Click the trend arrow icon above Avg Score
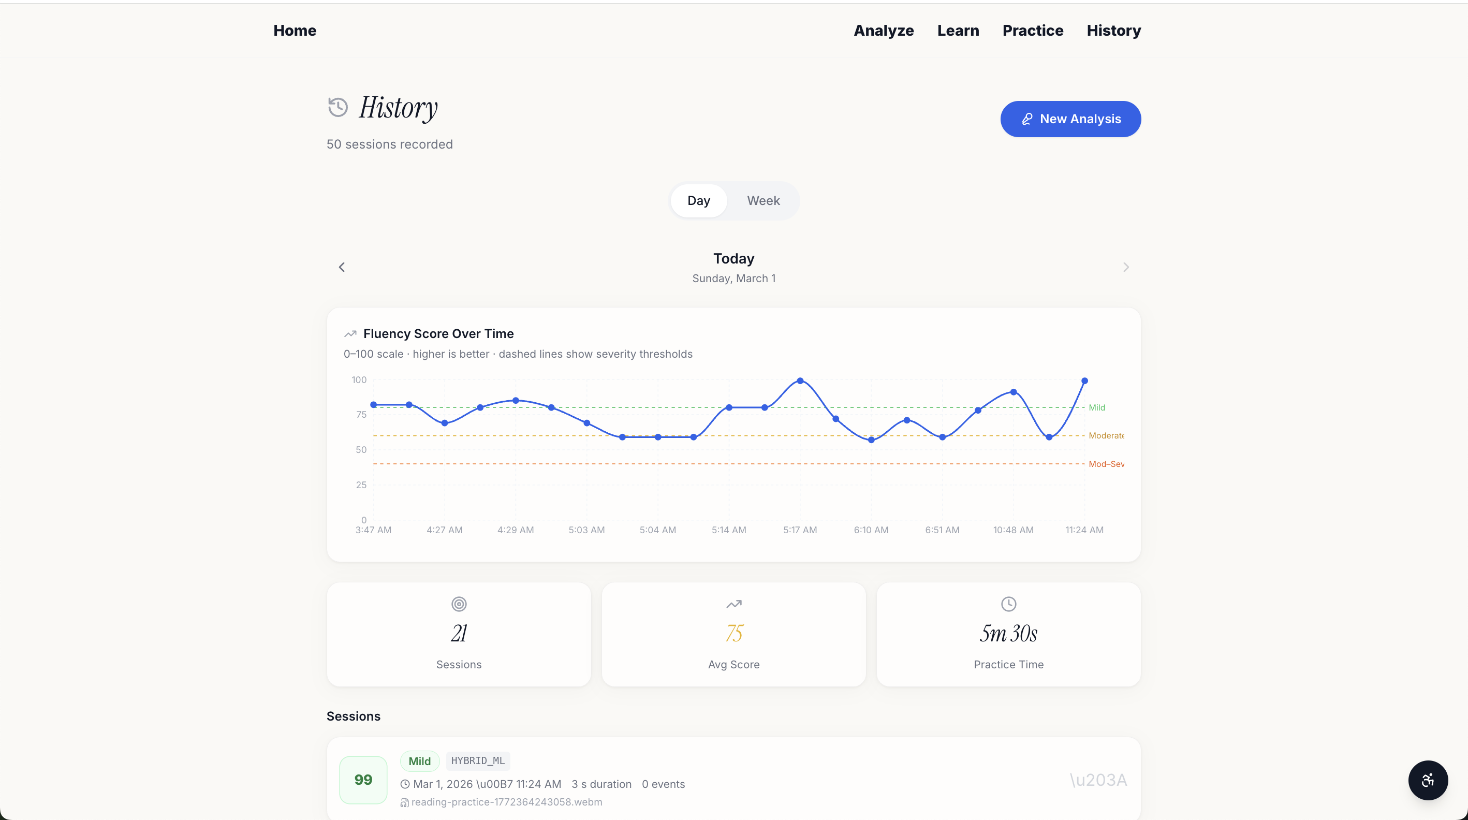The width and height of the screenshot is (1468, 820). pos(733,604)
